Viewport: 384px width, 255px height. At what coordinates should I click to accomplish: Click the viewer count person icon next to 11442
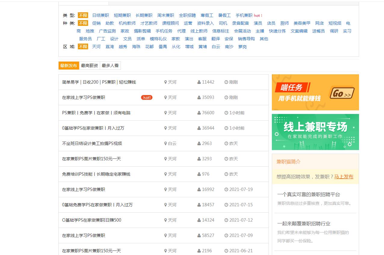(x=198, y=82)
